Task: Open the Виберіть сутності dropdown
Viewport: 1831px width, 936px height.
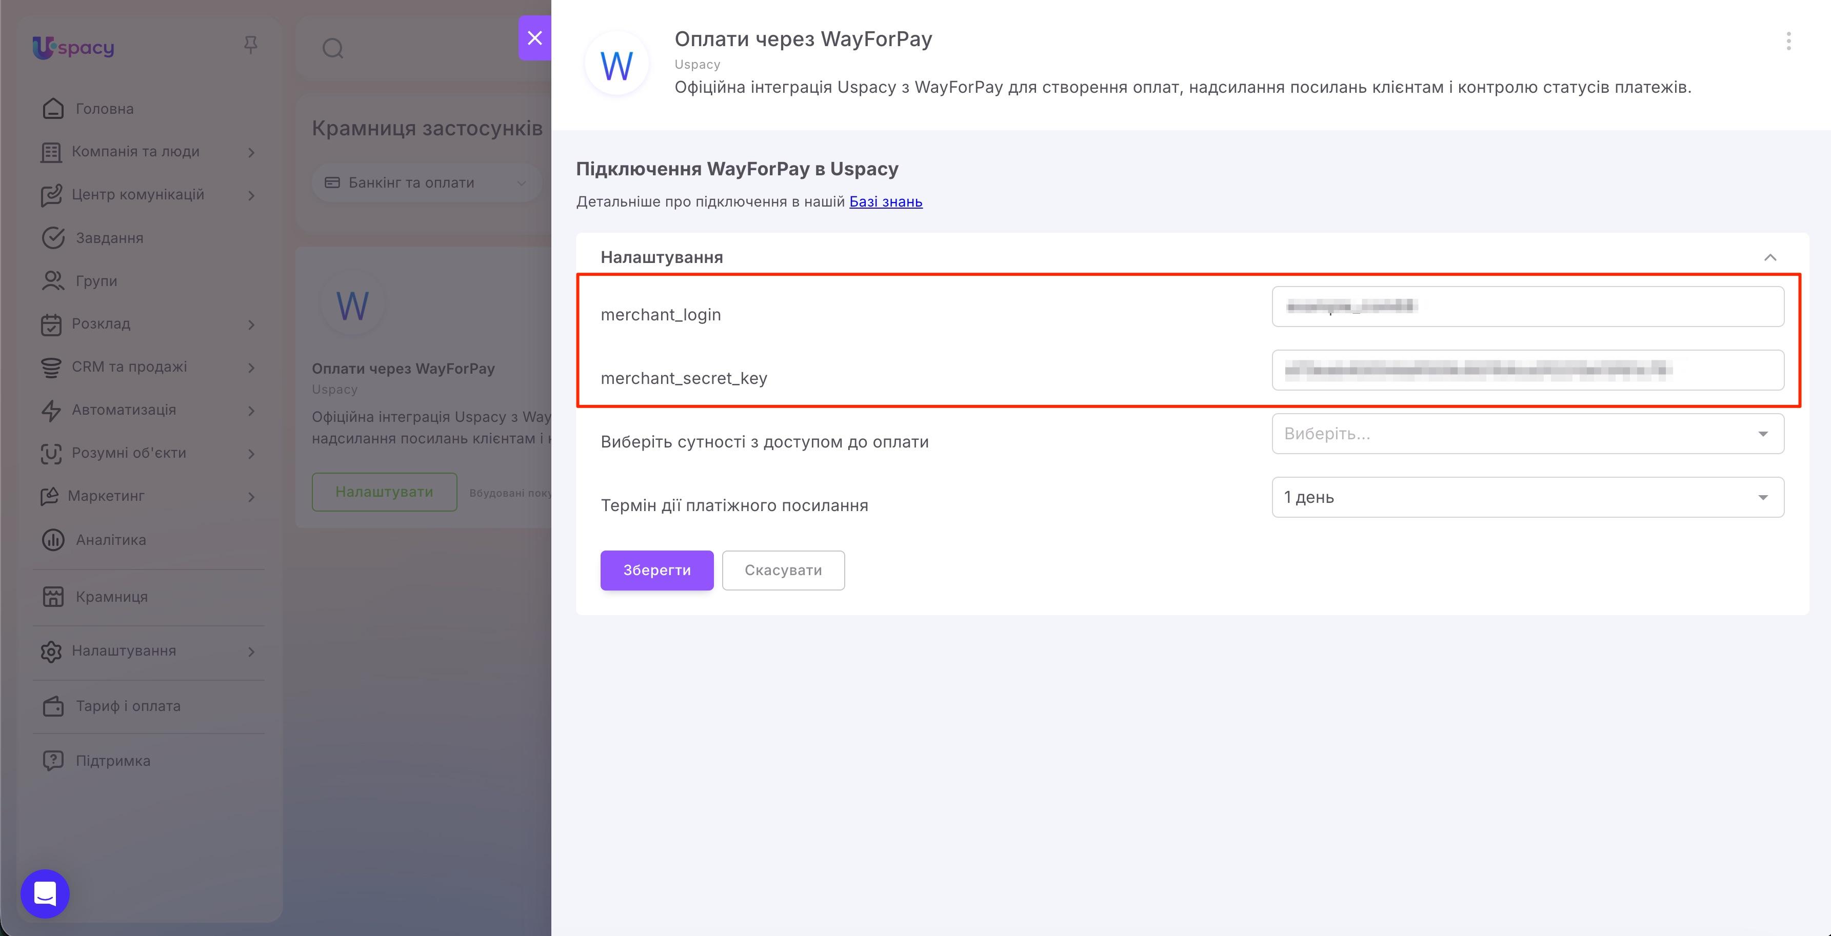Action: [x=1527, y=433]
